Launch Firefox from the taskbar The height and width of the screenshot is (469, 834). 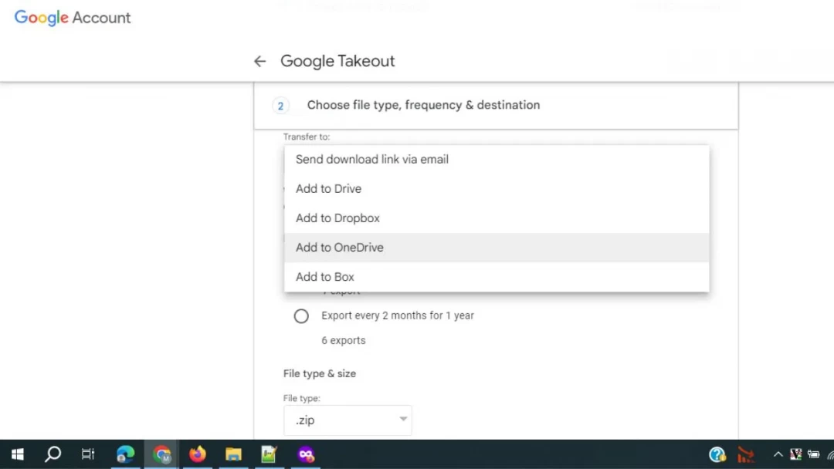click(x=197, y=454)
